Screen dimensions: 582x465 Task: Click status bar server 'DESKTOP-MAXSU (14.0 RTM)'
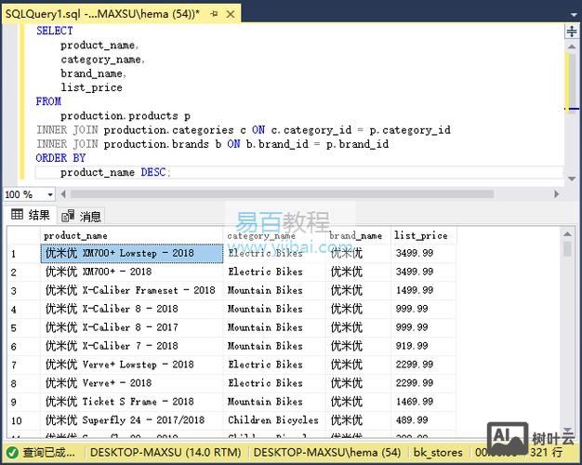pyautogui.click(x=165, y=452)
